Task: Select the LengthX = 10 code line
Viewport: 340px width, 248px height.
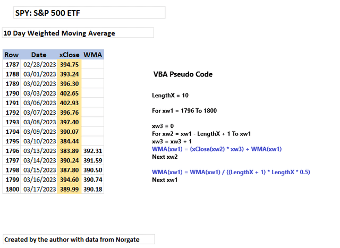Action: pos(171,95)
